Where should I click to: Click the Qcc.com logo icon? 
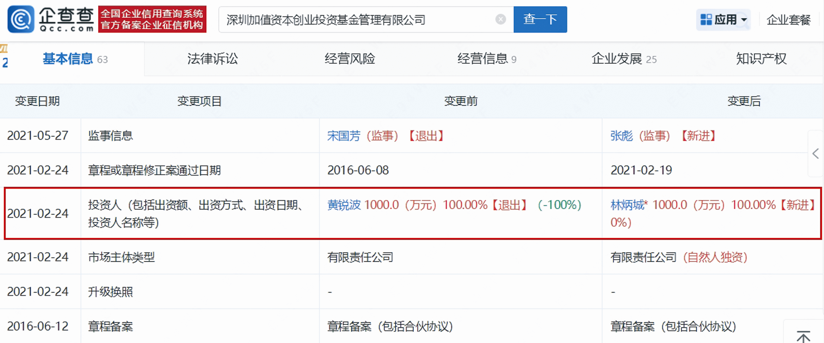point(21,19)
